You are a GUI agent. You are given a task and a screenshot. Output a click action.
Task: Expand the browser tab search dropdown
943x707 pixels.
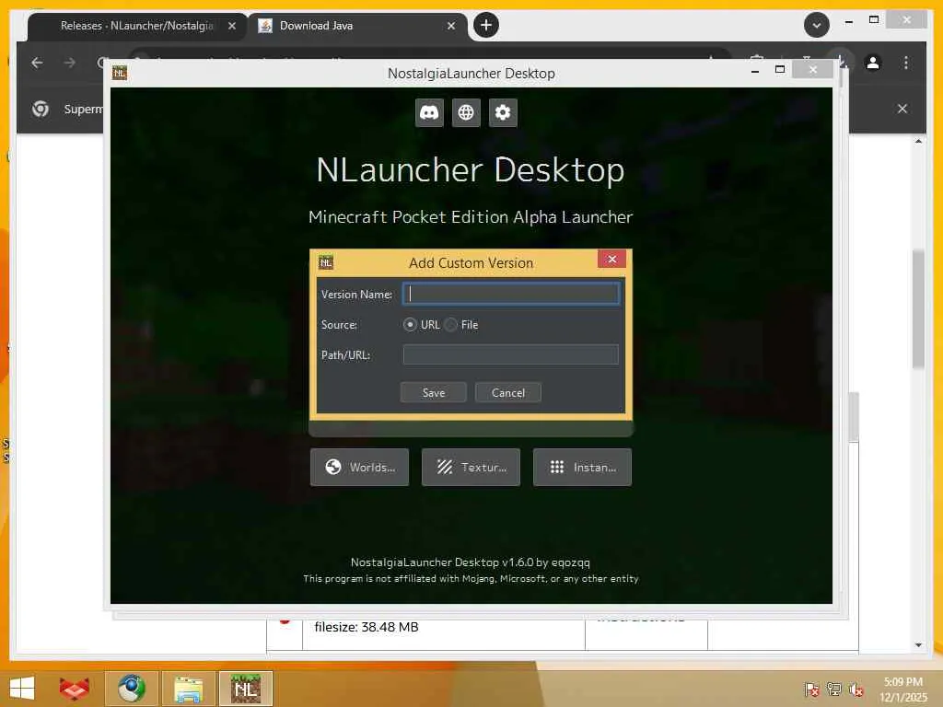pyautogui.click(x=817, y=25)
